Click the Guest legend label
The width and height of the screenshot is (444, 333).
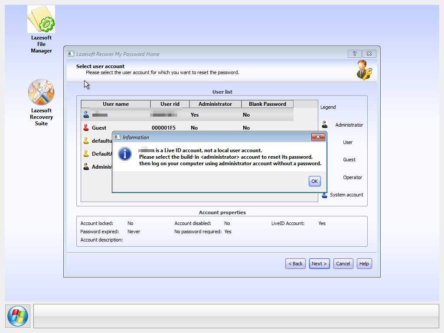point(349,160)
